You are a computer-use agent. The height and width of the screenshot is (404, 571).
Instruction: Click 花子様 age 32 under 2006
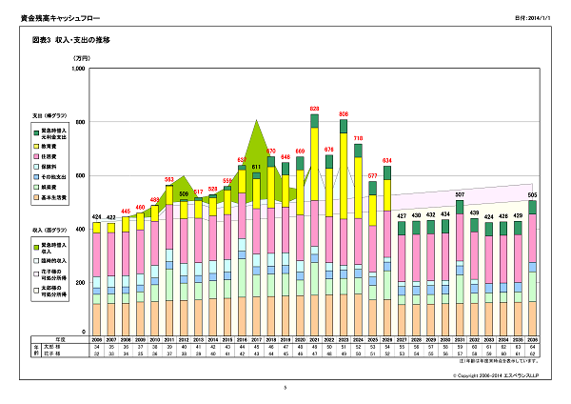coord(96,354)
